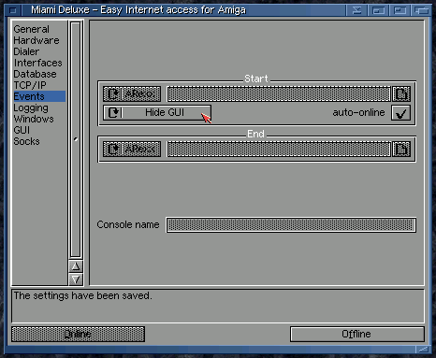Click the zoom gadget in title bar

(400, 10)
